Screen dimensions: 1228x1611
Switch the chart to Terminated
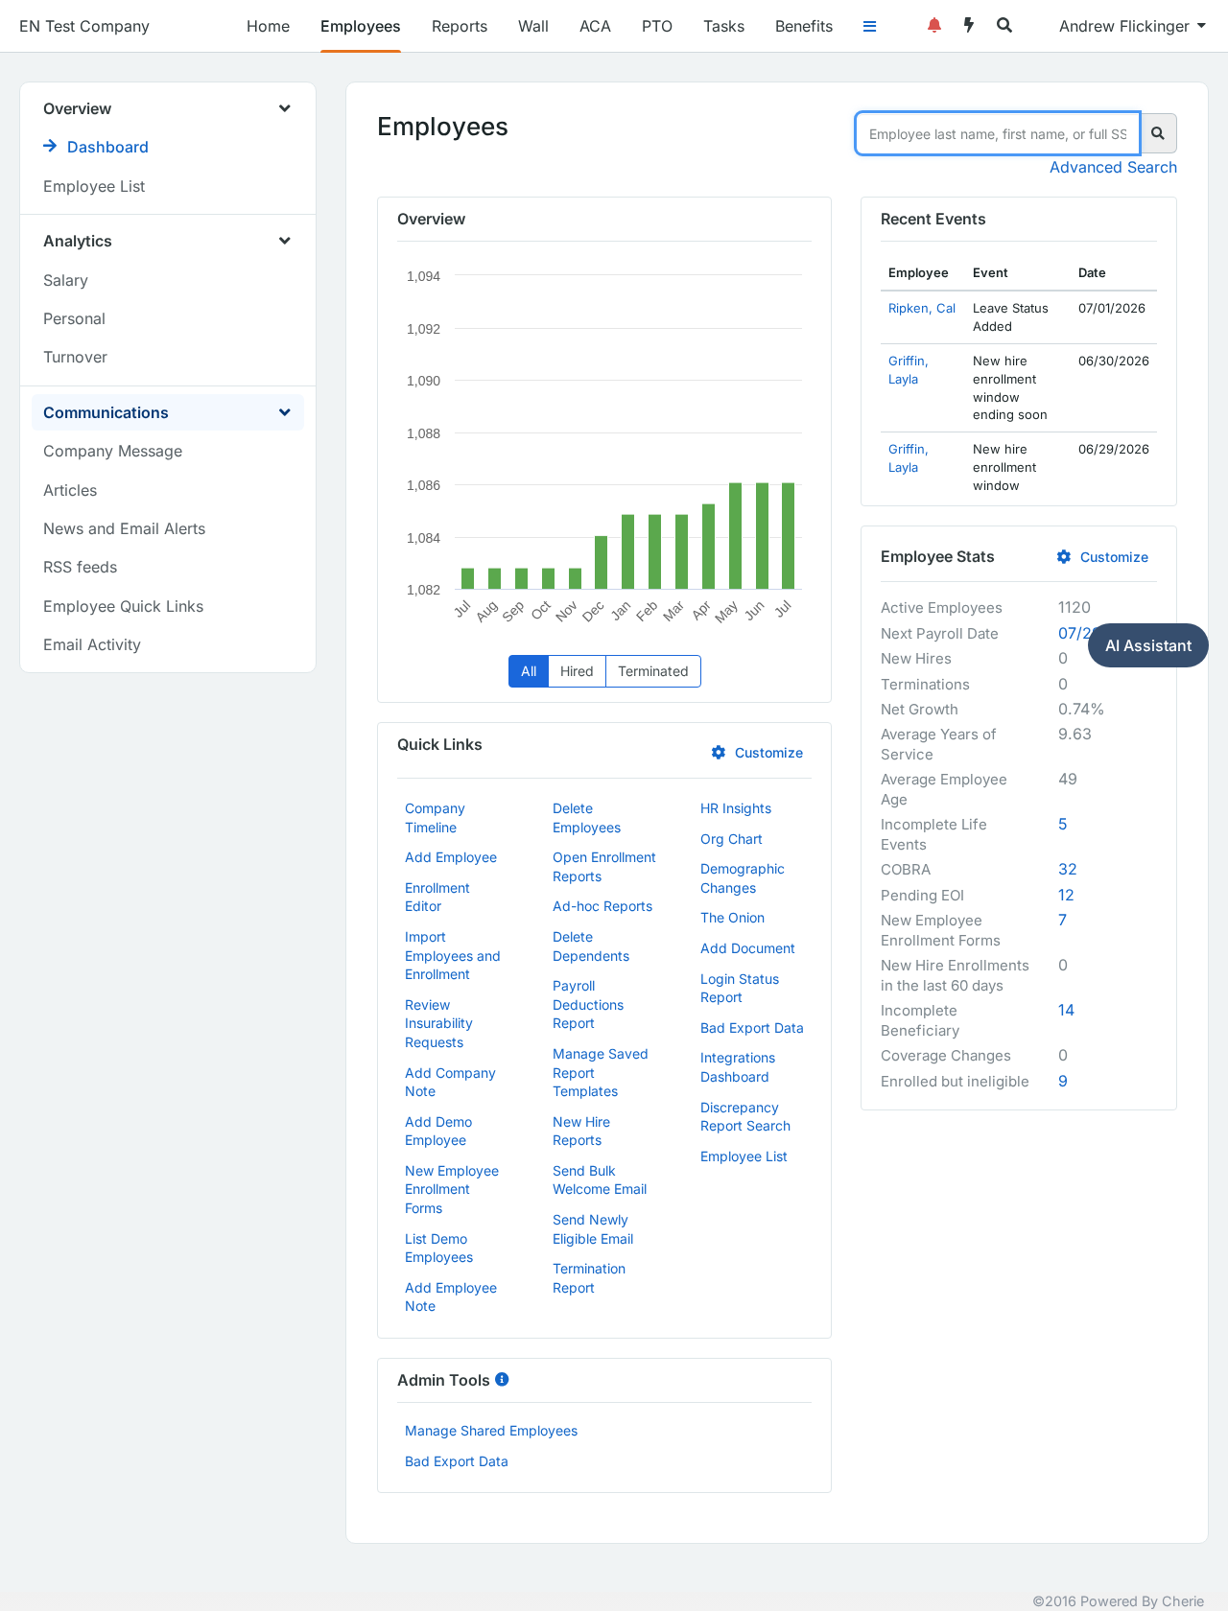point(652,671)
